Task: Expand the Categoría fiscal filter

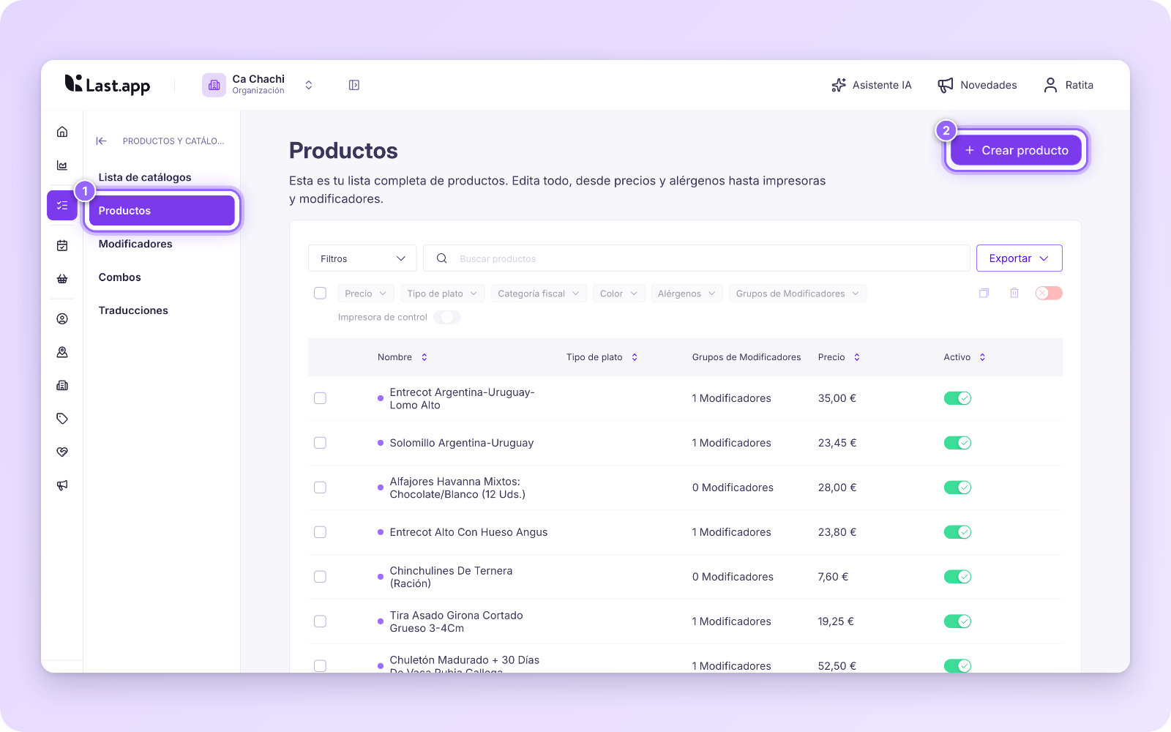Action: click(x=539, y=294)
